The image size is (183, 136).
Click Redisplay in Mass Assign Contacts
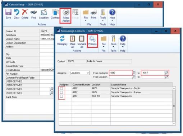coord(62,41)
